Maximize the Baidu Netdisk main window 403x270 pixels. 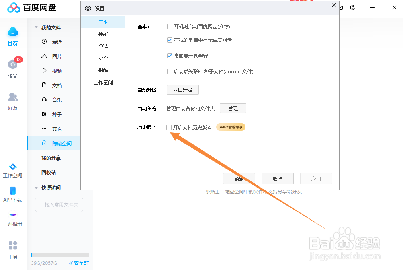384,8
